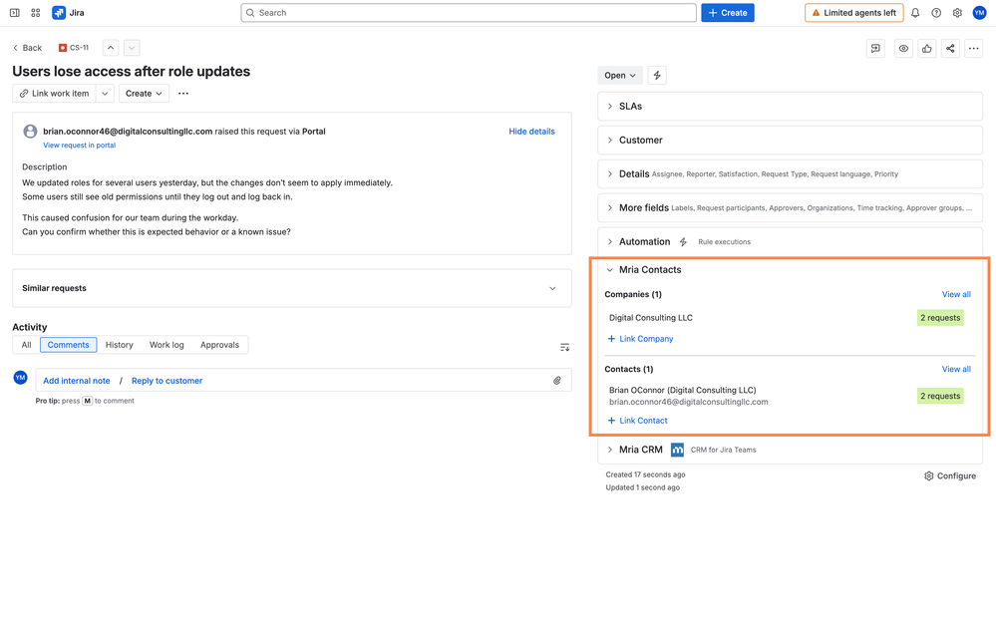Switch to the History tab
This screenshot has width=996, height=623.
[120, 345]
